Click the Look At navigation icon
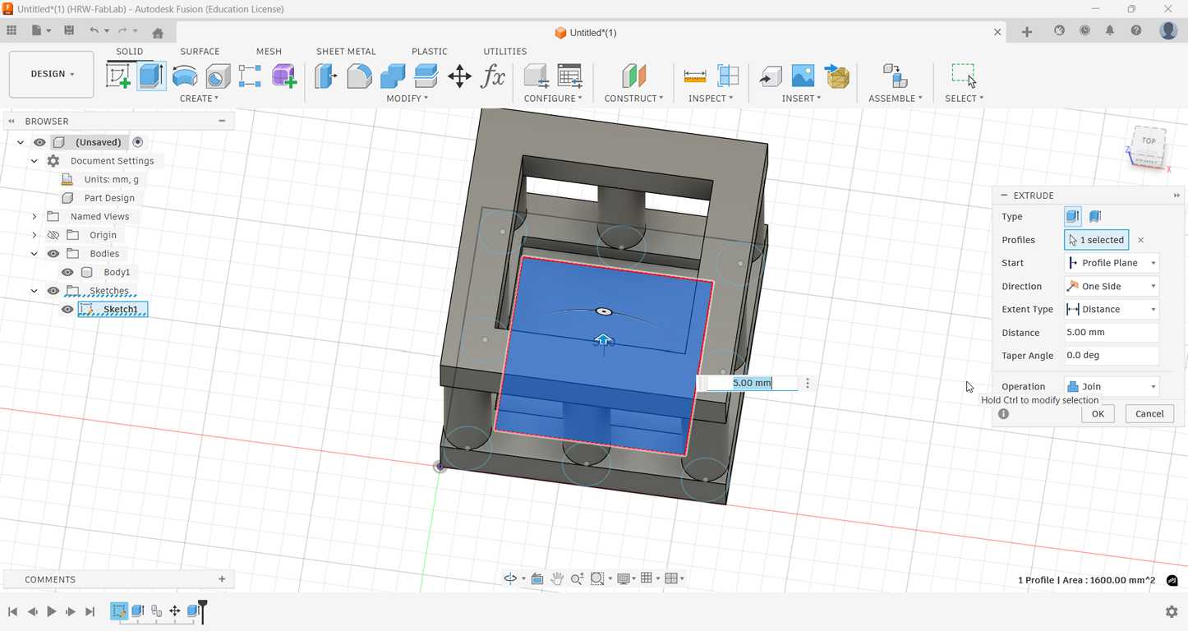 click(x=537, y=578)
